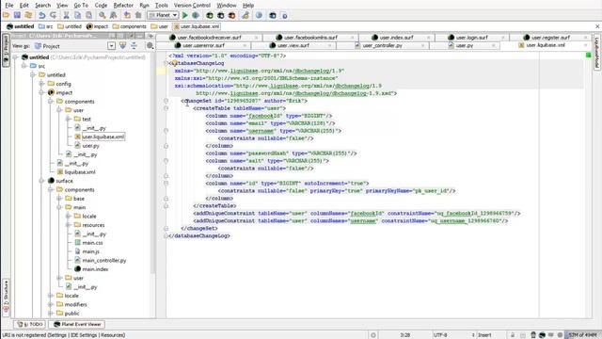Click the Insert mode indicator in status bar
Image resolution: width=602 pixels, height=339 pixels.
[484, 335]
